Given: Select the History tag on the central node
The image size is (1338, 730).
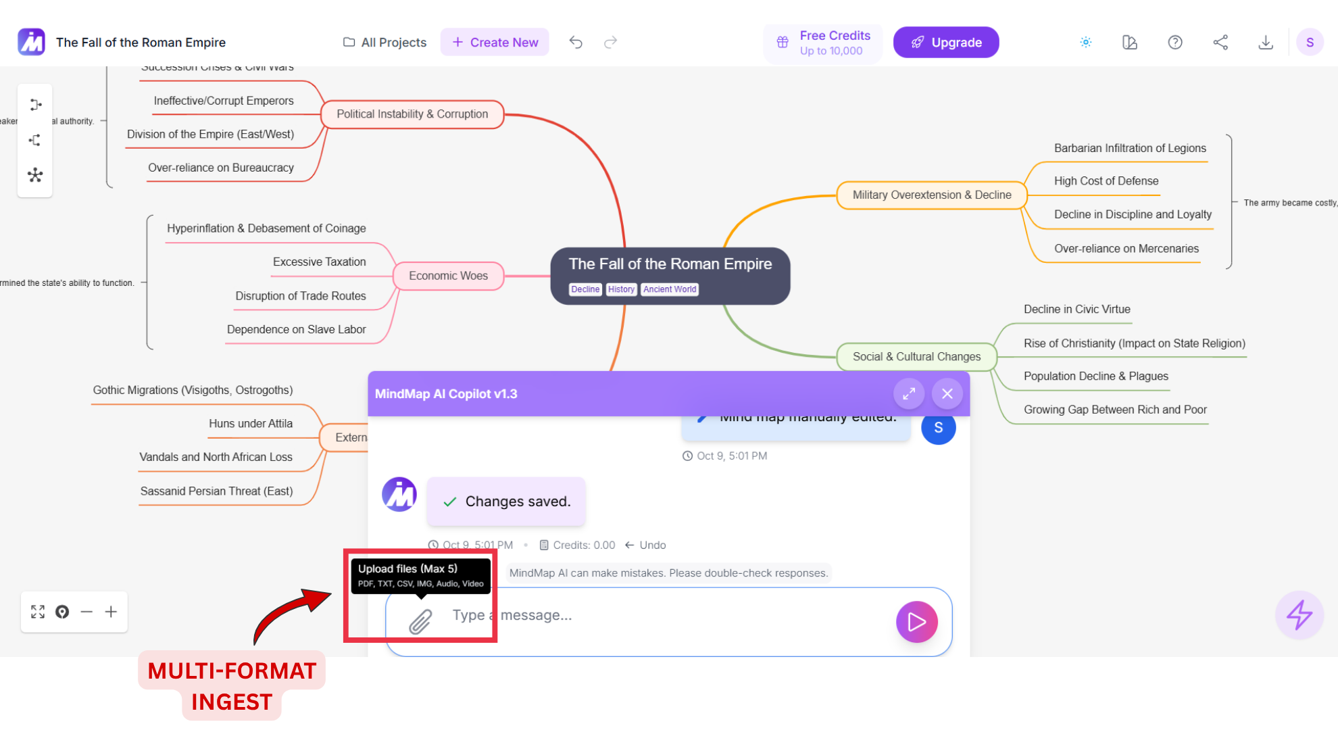Looking at the screenshot, I should [x=621, y=289].
